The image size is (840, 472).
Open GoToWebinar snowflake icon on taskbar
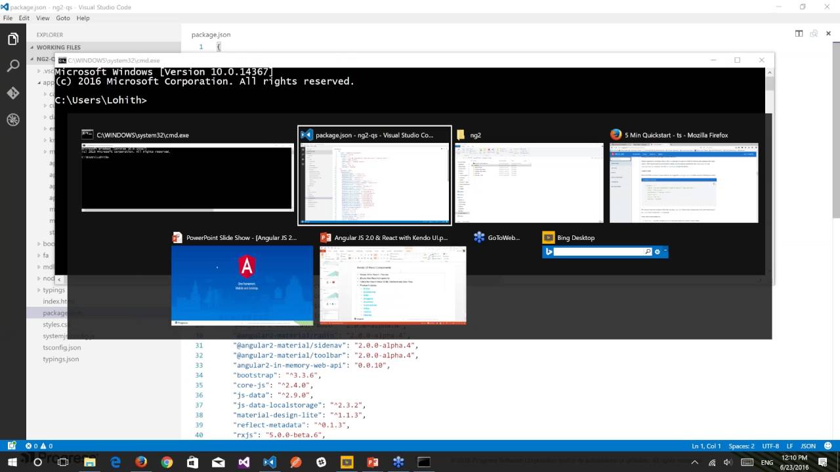click(398, 462)
